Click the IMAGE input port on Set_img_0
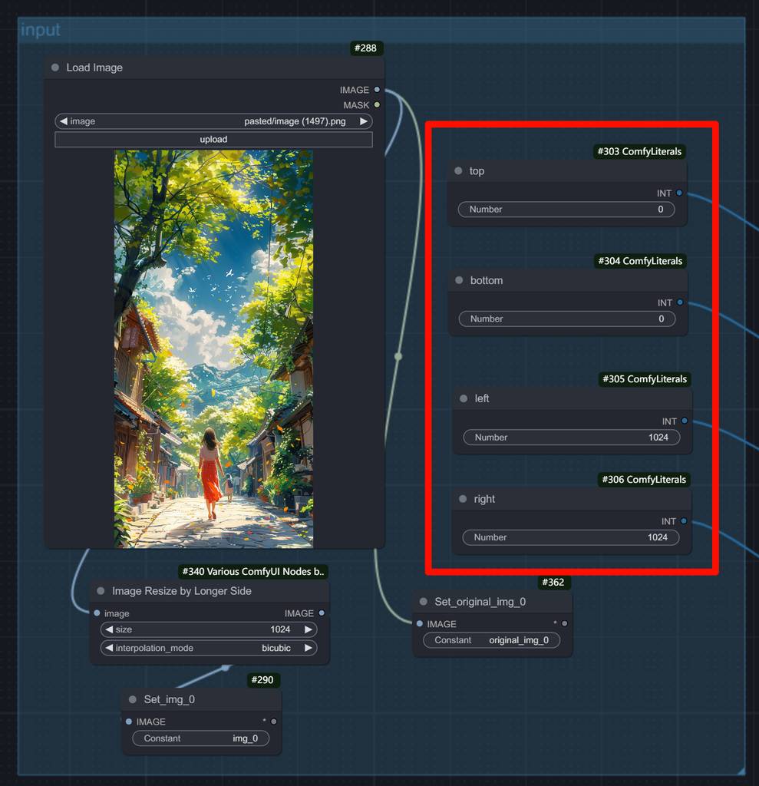Image resolution: width=759 pixels, height=786 pixels. point(128,722)
